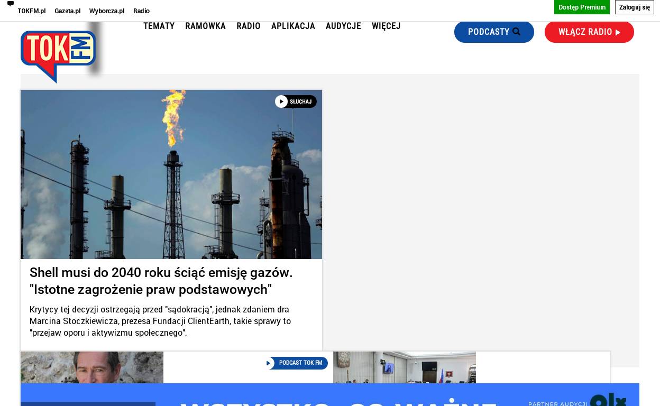Open the Audycje section

pos(343,26)
